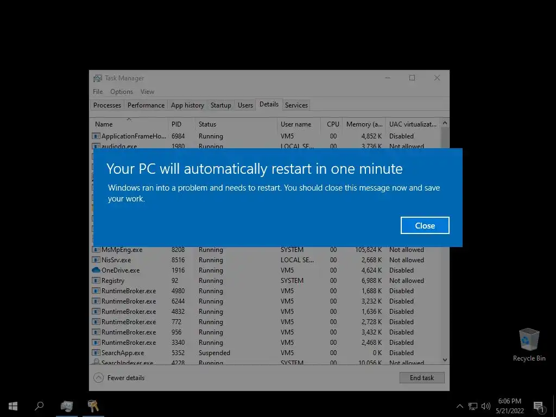Image resolution: width=556 pixels, height=417 pixels.
Task: Sort by the Status column header
Action: coord(236,124)
